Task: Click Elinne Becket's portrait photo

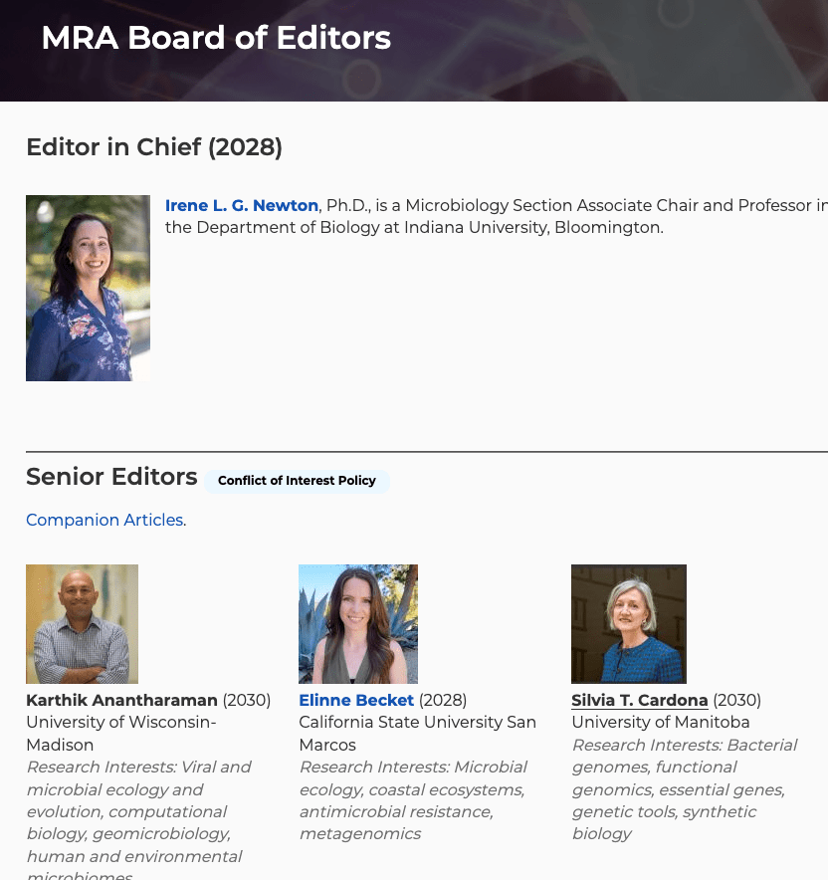Action: click(358, 624)
